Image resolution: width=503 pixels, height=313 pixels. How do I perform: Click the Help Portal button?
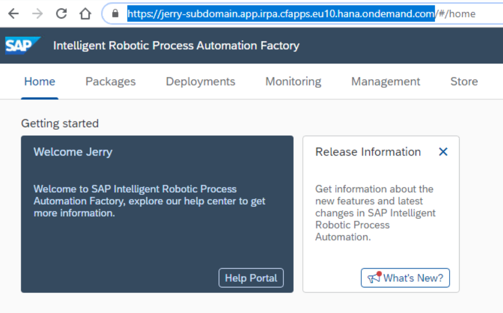[251, 278]
